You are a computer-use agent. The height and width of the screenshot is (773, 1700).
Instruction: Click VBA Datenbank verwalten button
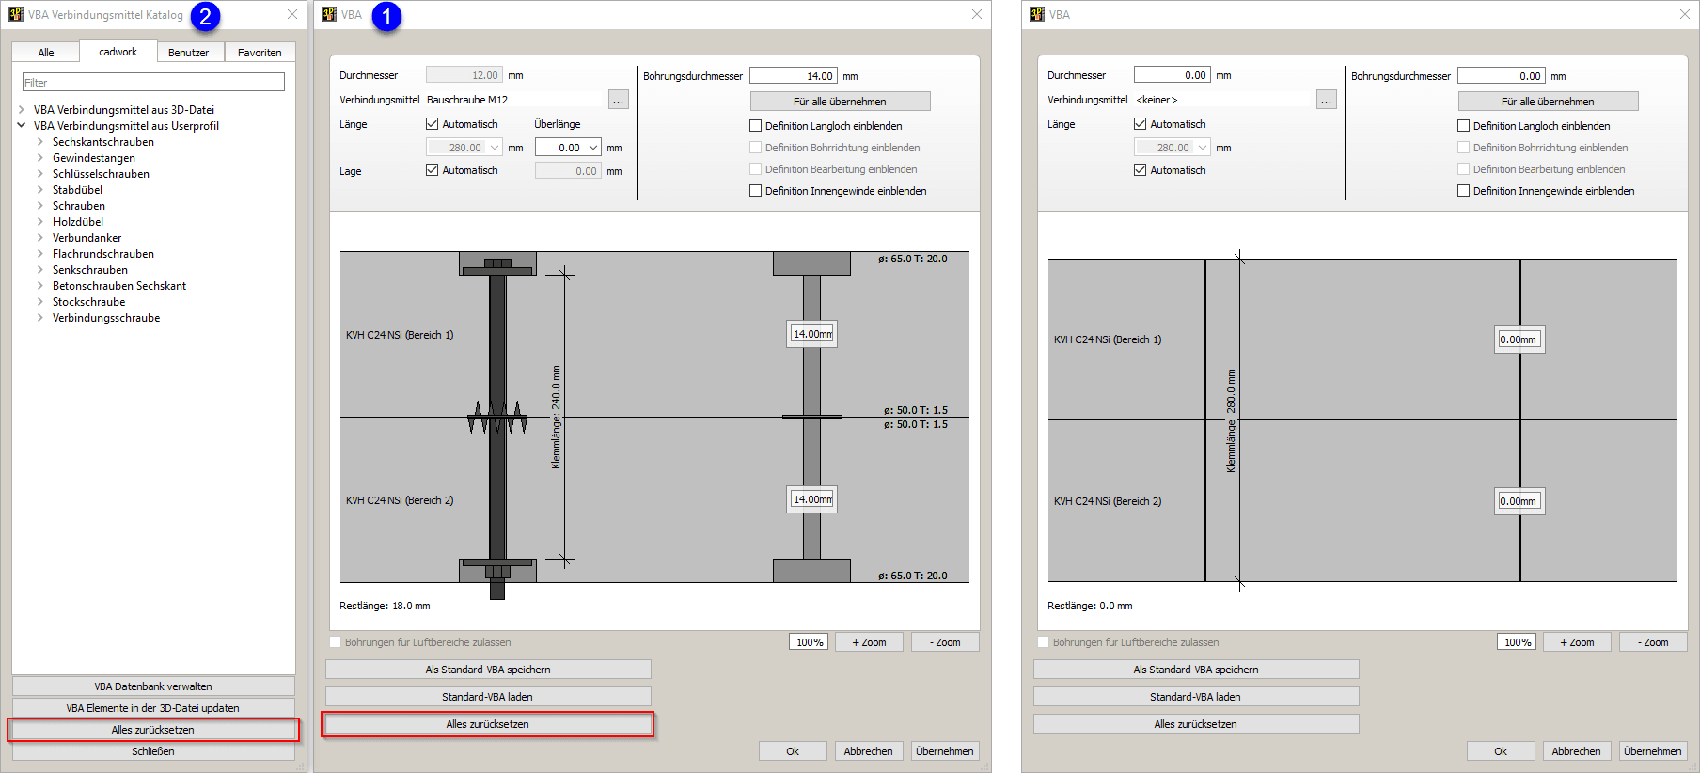coord(153,686)
